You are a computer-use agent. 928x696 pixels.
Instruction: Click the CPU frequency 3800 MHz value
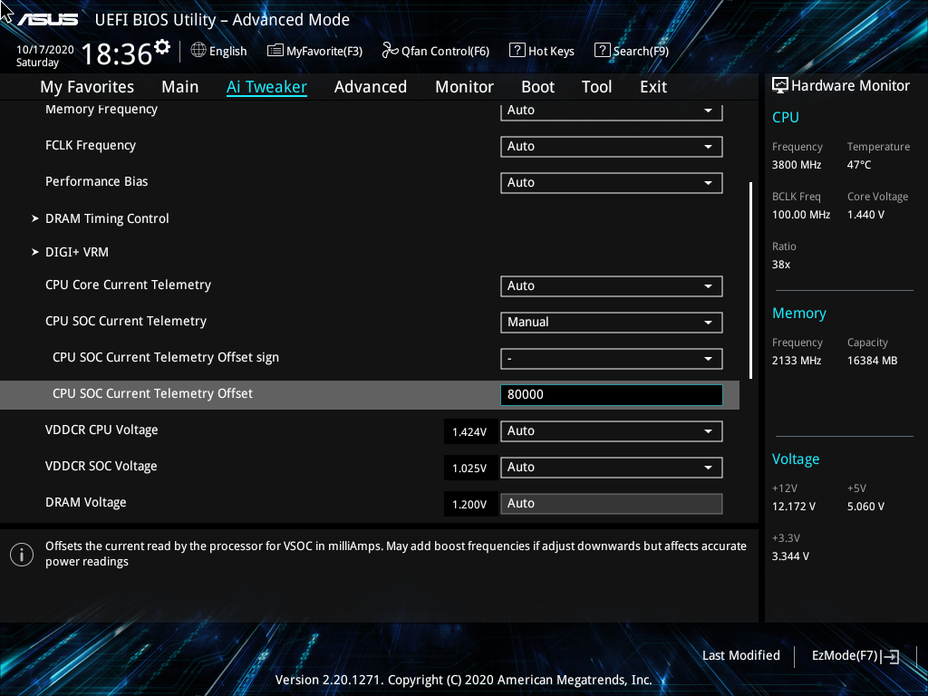(797, 165)
